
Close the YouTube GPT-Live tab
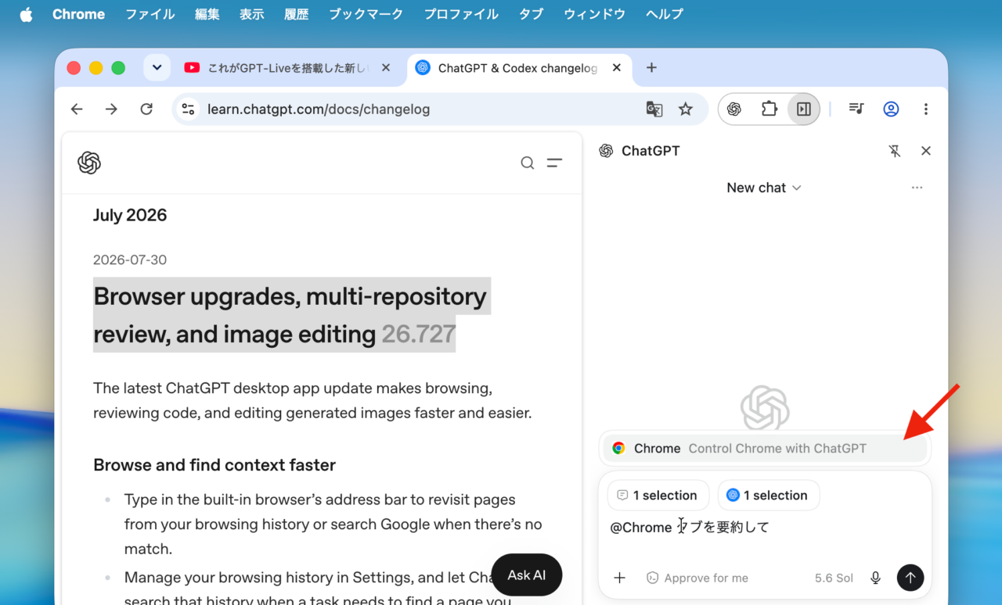(385, 68)
